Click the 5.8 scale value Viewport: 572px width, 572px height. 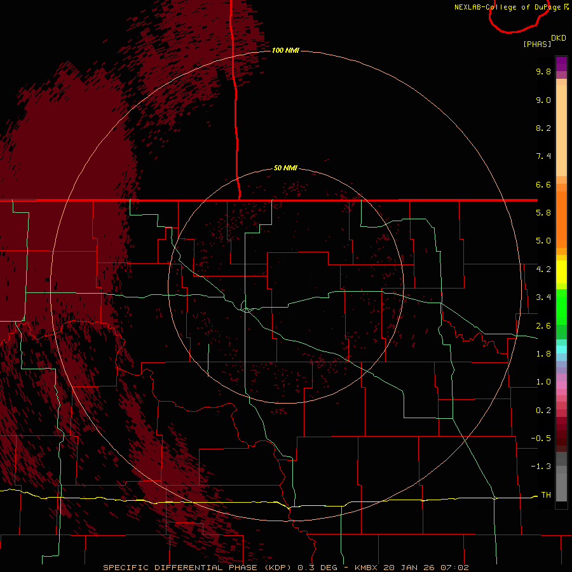543,213
